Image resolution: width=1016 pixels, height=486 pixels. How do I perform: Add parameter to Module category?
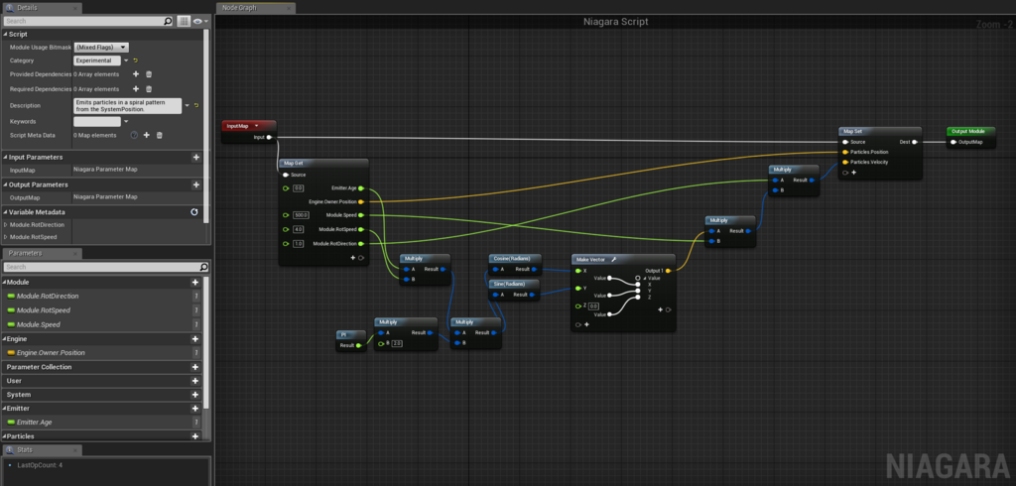click(195, 282)
